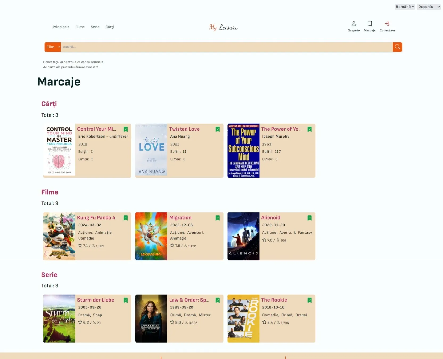Open The Power of Yo... title link

coord(281,129)
